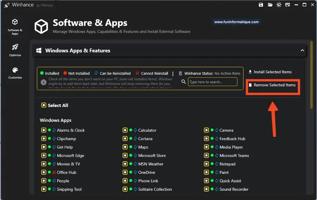Screen dimensions: 317x200
Task: Check the Sound Recorder checkbox
Action: [x=206, y=189]
